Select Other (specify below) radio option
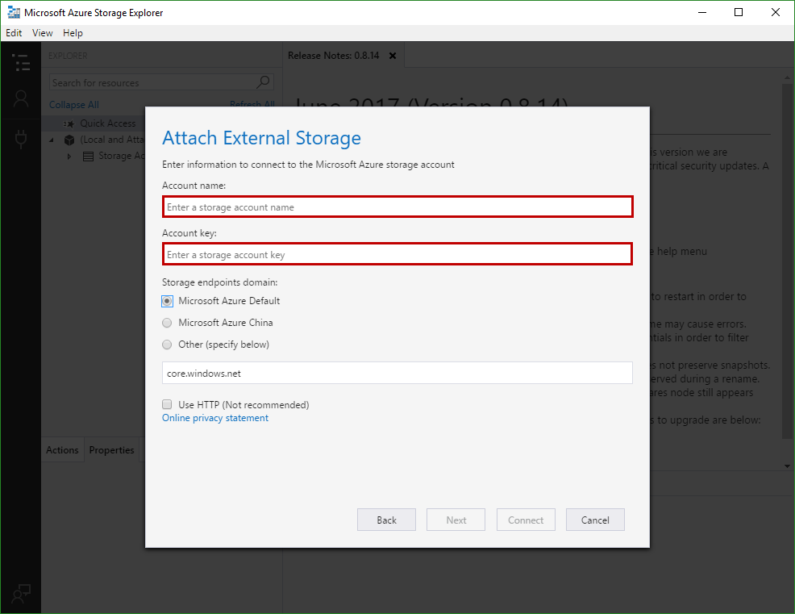The width and height of the screenshot is (795, 614). point(167,345)
